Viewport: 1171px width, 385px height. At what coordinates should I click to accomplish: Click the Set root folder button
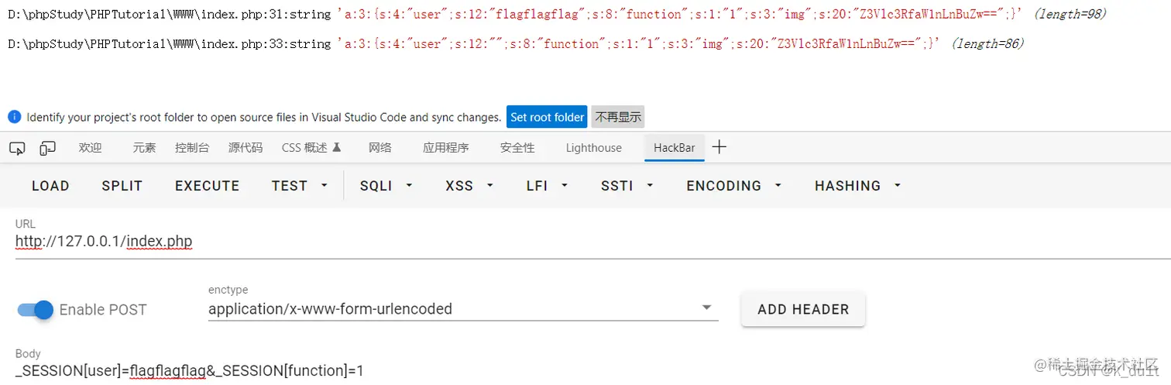pos(547,117)
